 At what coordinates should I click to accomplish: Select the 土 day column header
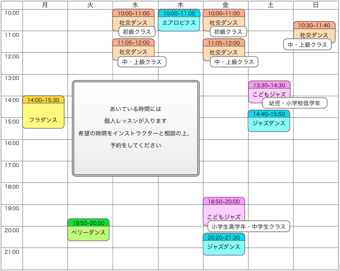click(271, 5)
